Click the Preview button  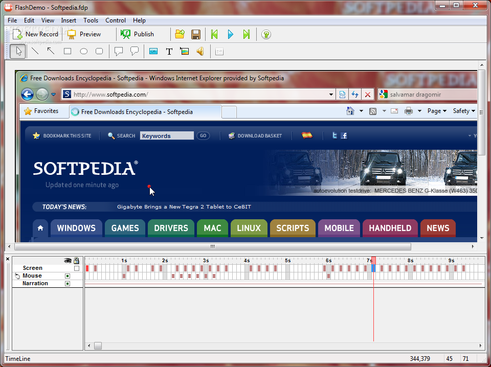(84, 34)
